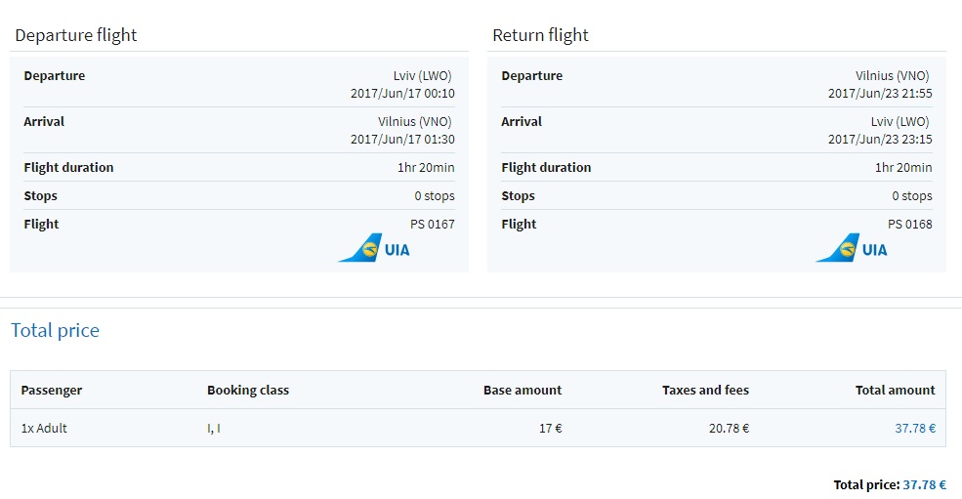Viewport: 962px width, 499px height.
Task: Click the 37.78 € total amount in table
Action: (915, 428)
